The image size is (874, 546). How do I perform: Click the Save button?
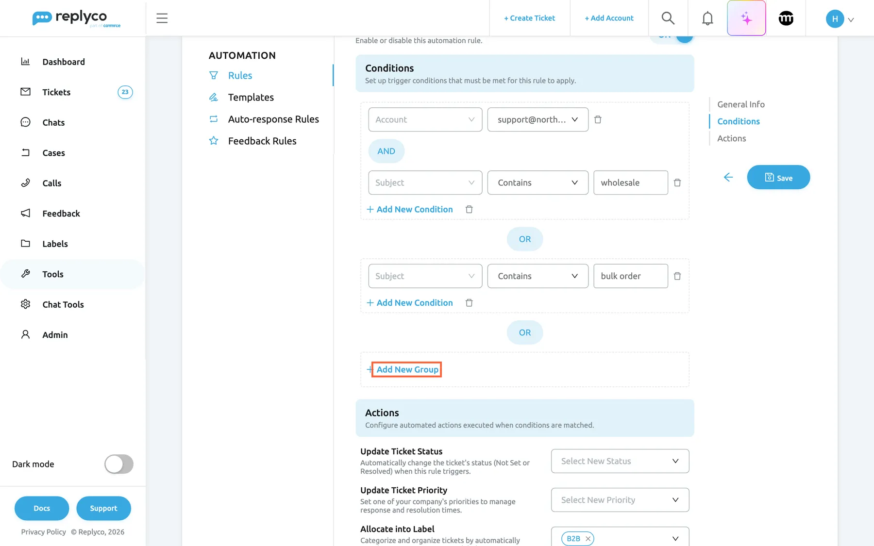778,177
